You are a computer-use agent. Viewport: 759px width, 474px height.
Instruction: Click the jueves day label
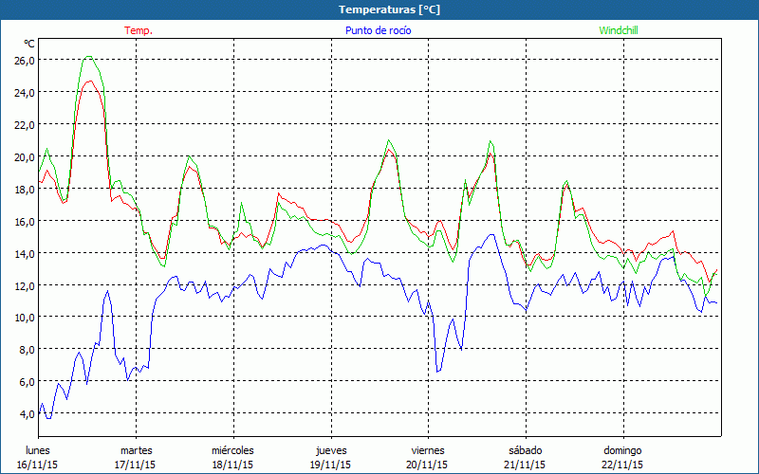pos(330,450)
